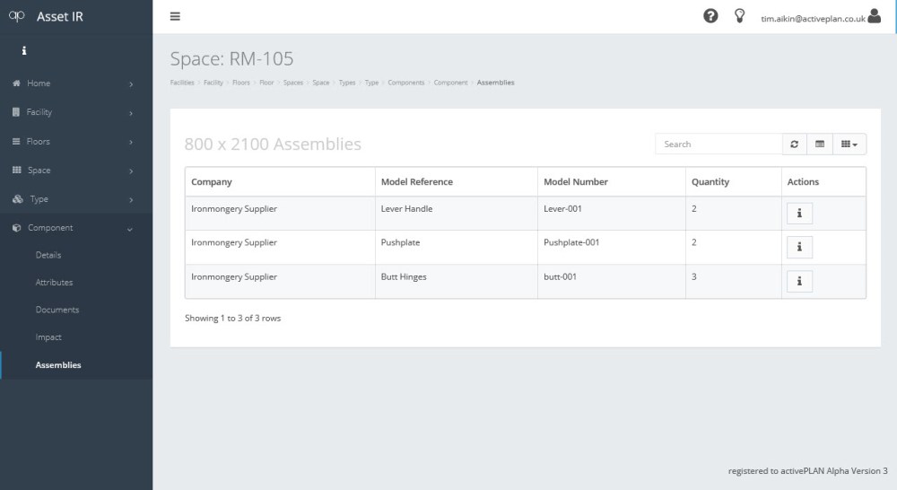Click the user profile icon beside the email
897x490 pixels.
coord(875,16)
